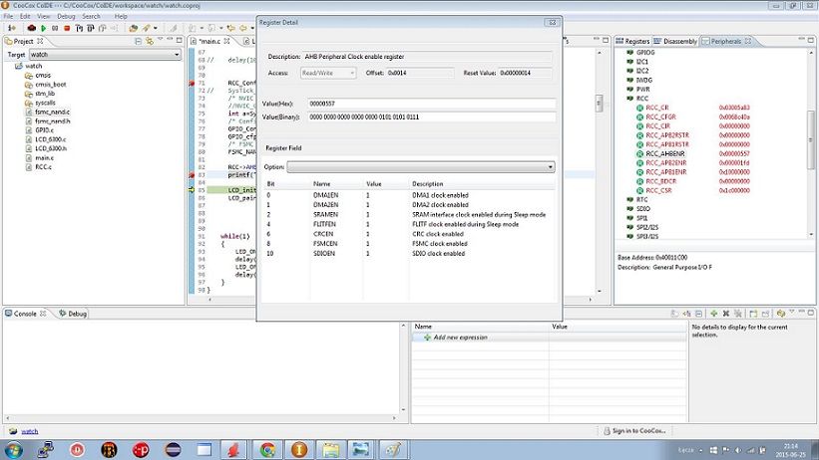Select the main.c editor tab
This screenshot has height=460, width=819.
coord(210,41)
